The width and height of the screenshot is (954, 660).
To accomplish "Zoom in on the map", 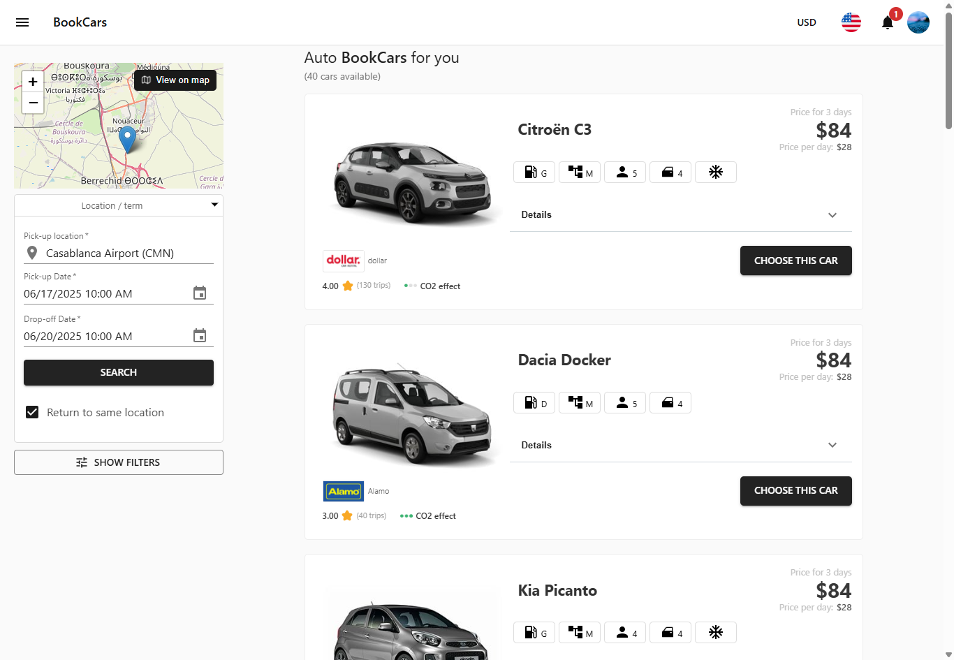I will point(33,82).
